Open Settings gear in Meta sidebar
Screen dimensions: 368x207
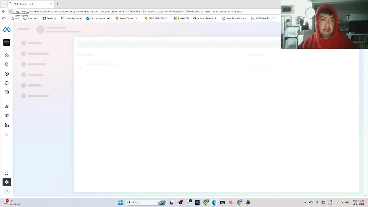[x=7, y=182]
